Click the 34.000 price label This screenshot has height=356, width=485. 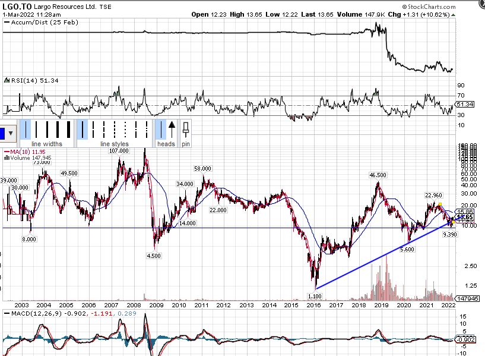185,184
